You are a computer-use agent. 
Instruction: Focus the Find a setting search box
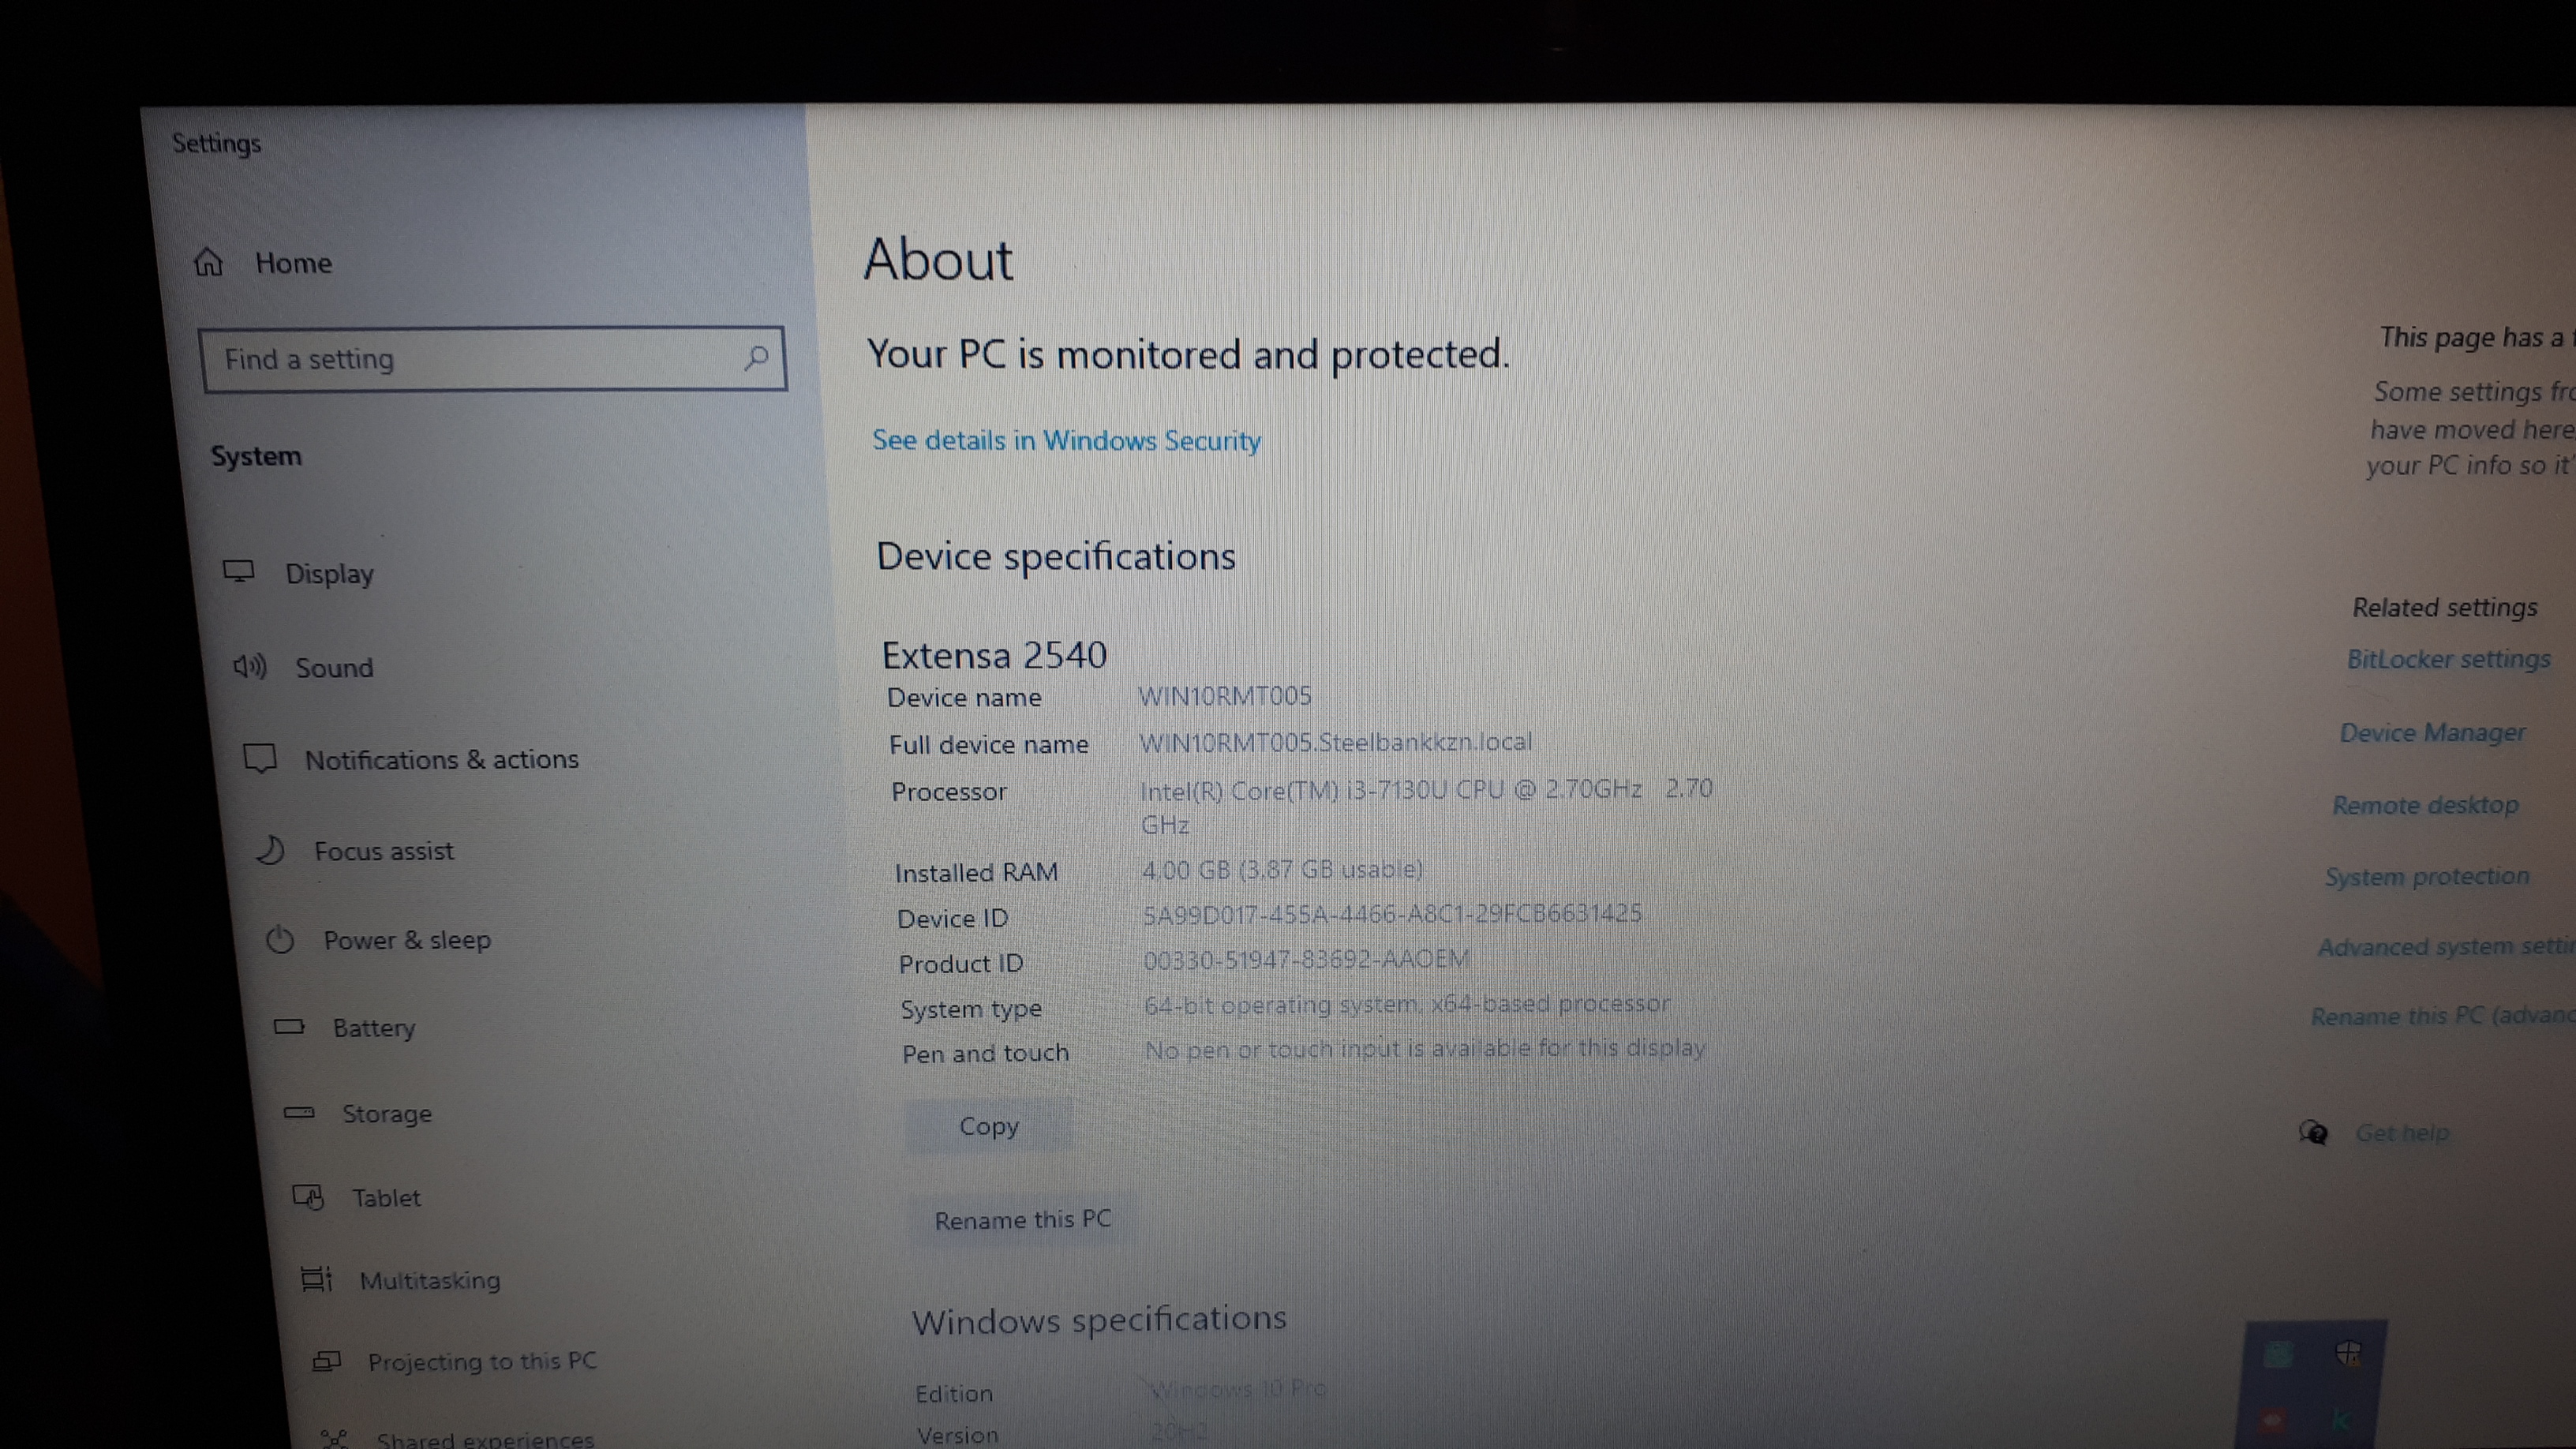point(493,358)
